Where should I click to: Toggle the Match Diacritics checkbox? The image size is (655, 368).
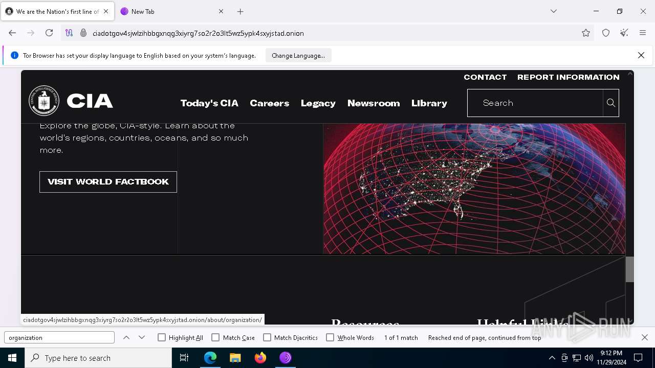tap(267, 337)
